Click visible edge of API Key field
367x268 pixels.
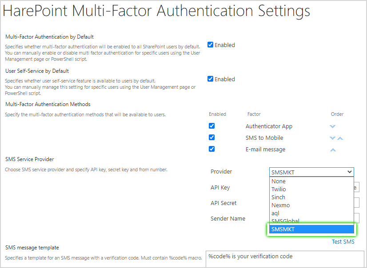pos(357,187)
